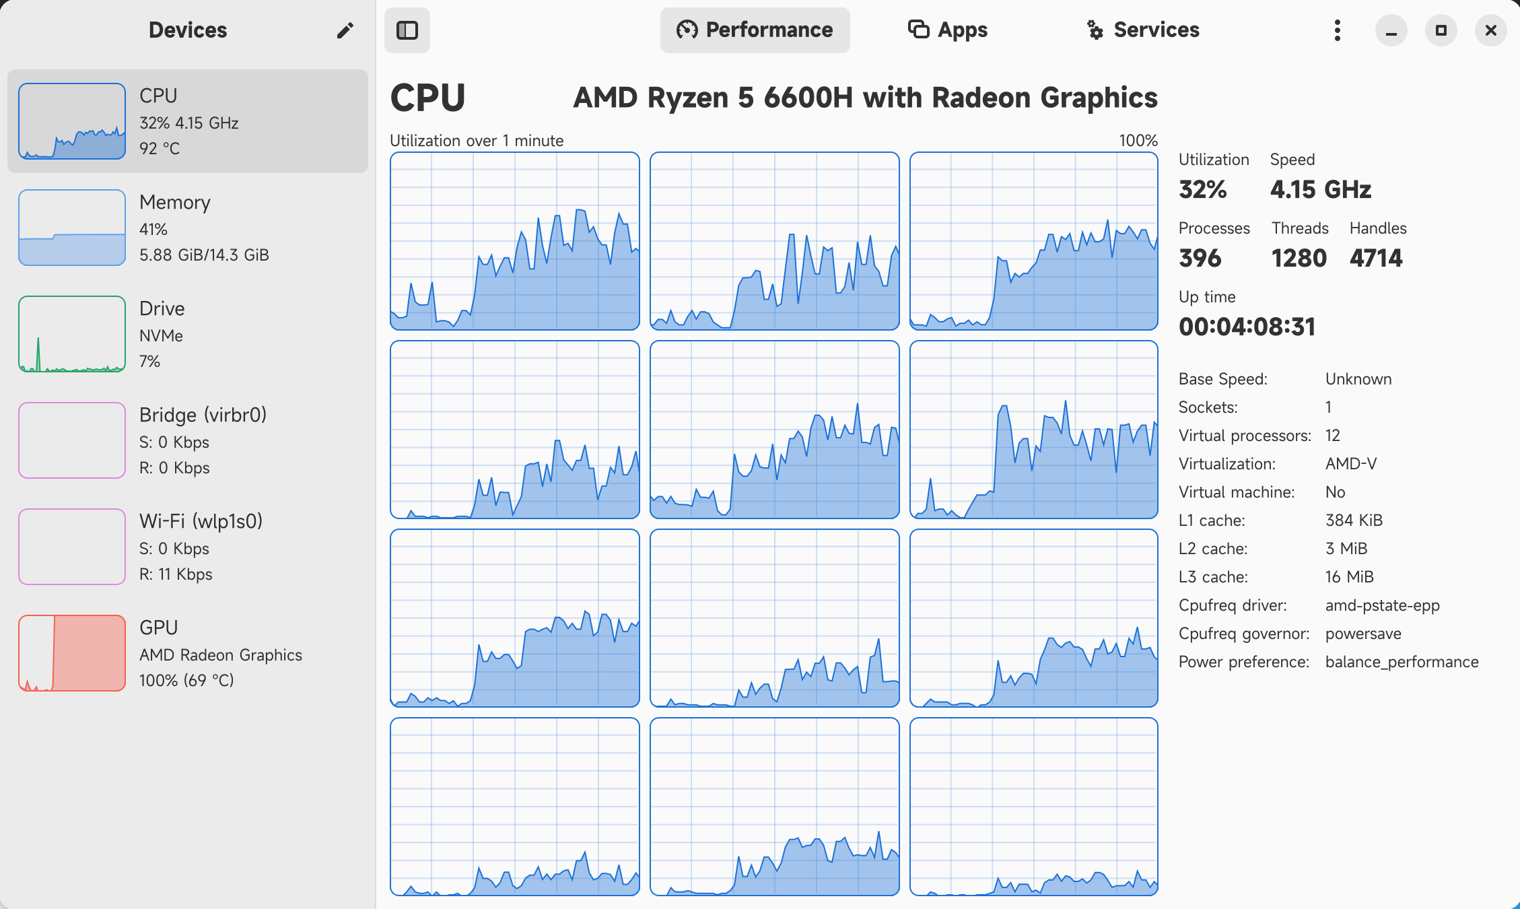Screen dimensions: 1520x909
Task: Select the Bridge (virbr0) network entry
Action: (188, 440)
